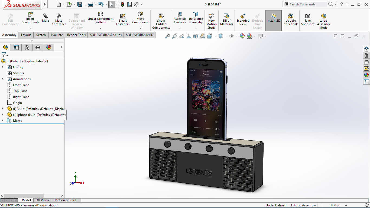Expand the Annotations node
This screenshot has width=370, height=208.
[3, 79]
